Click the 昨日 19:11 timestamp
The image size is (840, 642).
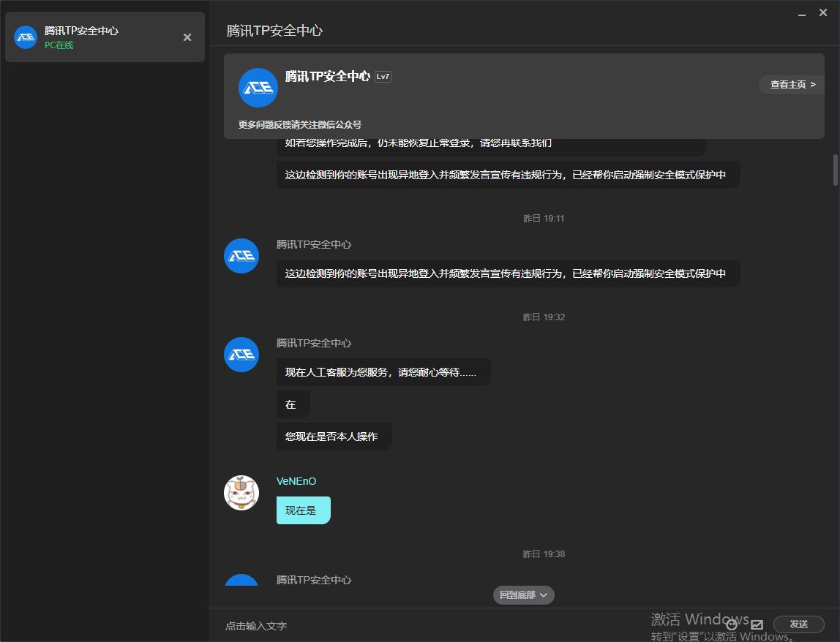pyautogui.click(x=543, y=219)
